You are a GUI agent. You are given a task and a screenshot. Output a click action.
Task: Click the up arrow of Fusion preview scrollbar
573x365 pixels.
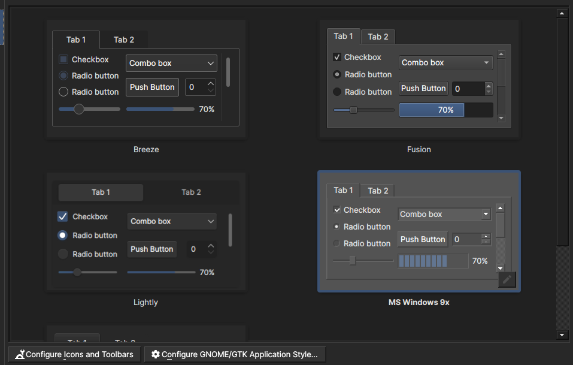(x=501, y=54)
